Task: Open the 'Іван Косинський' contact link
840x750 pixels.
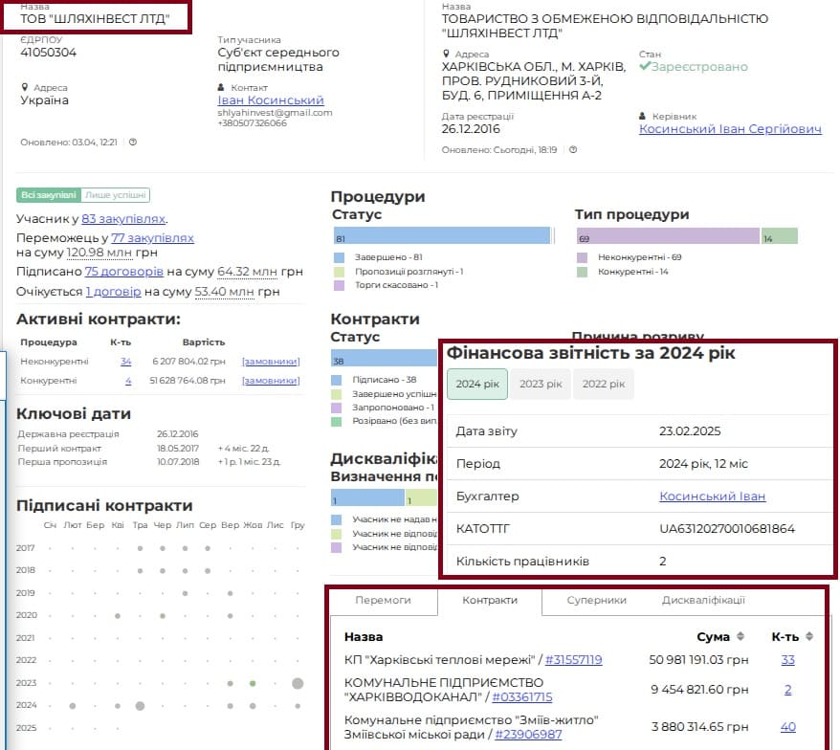Action: 271,100
